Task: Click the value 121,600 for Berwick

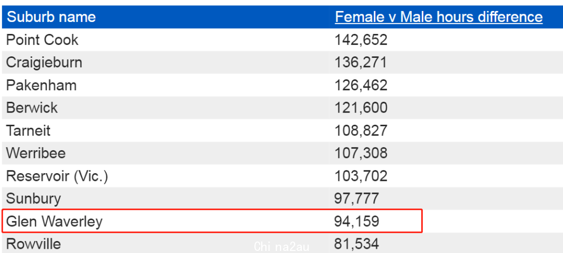Action: tap(361, 108)
